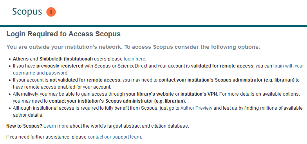This screenshot has width=307, height=144.
Task: Click the orange circular badge beside Scopus
Action: (x=51, y=12)
